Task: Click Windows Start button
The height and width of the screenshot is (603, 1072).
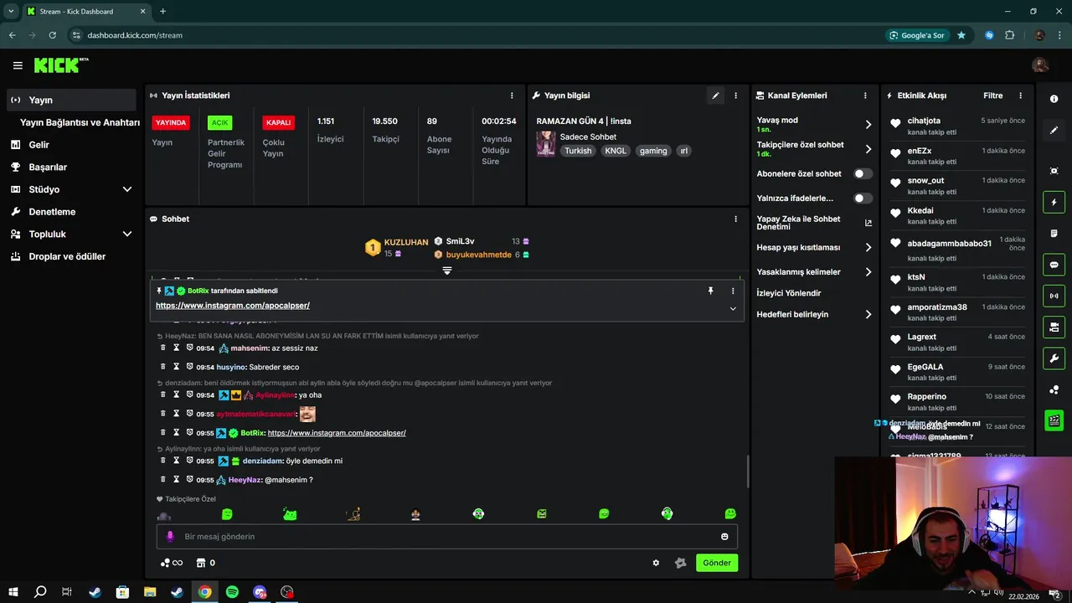Action: (x=13, y=592)
